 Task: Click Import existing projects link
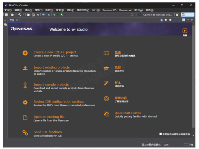52,67
